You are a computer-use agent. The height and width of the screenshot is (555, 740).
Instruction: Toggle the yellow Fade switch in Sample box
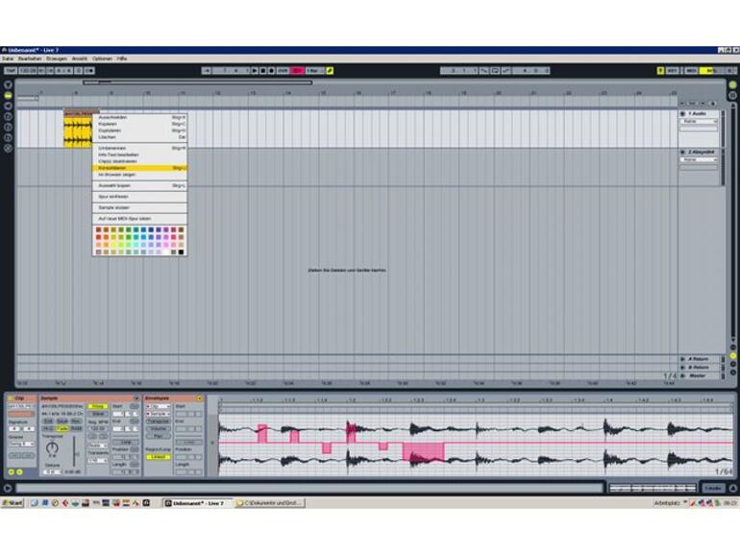click(x=62, y=428)
